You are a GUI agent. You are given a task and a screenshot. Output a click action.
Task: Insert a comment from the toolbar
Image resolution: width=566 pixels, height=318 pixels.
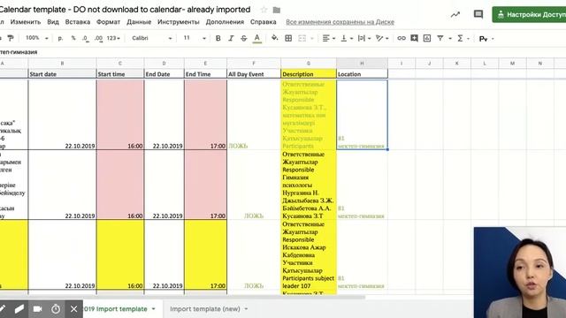click(x=415, y=38)
